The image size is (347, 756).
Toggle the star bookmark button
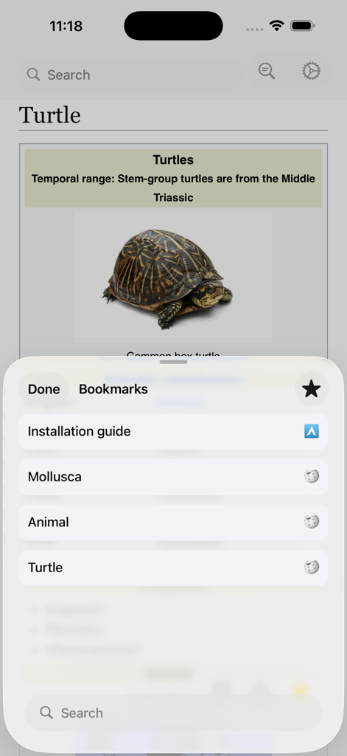(x=312, y=388)
